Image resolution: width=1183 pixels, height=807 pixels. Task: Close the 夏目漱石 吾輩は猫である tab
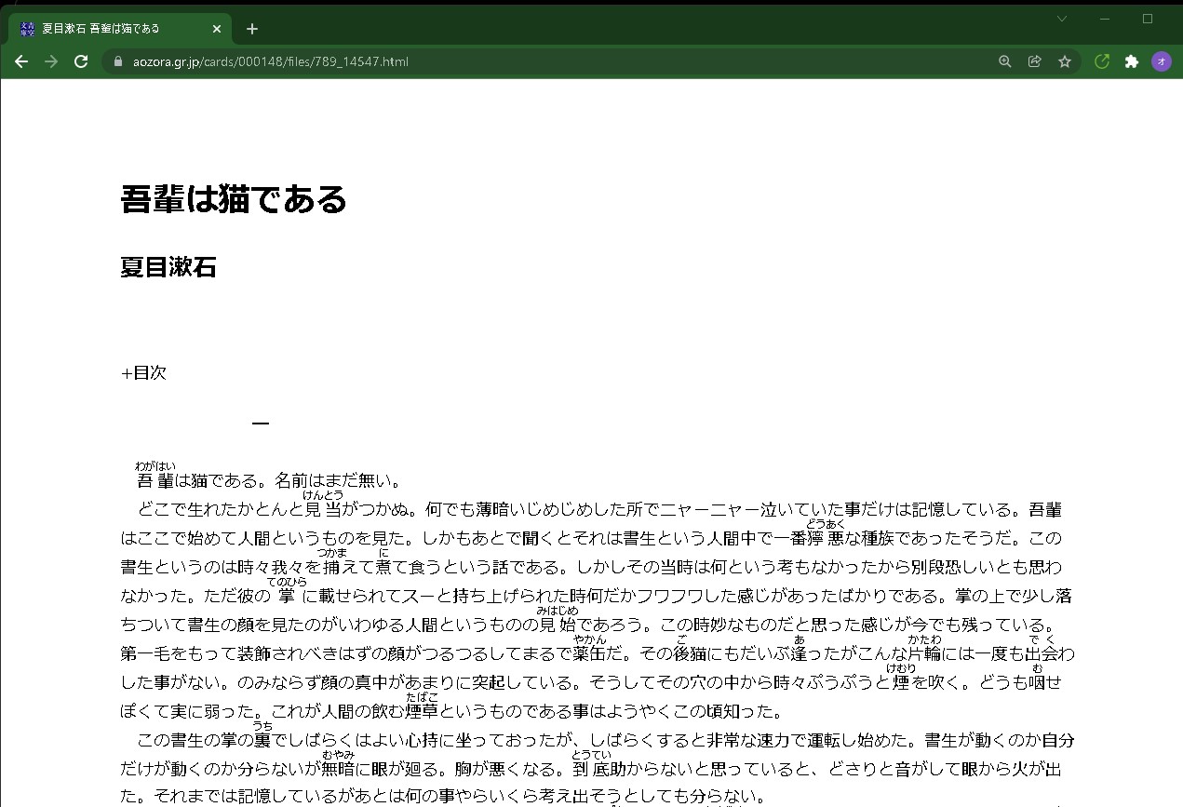(x=217, y=29)
